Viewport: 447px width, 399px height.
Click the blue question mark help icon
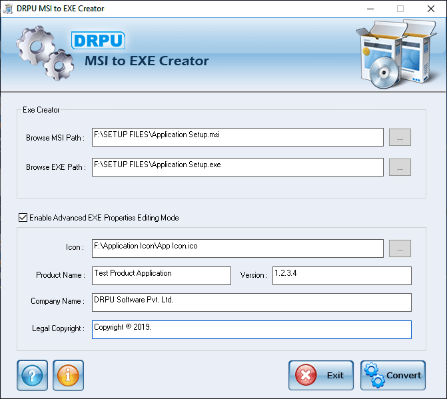pyautogui.click(x=32, y=375)
